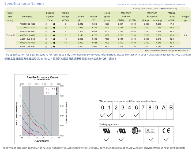
Task: Click the Maximum Pressure column header
Action: click(x=152, y=15)
